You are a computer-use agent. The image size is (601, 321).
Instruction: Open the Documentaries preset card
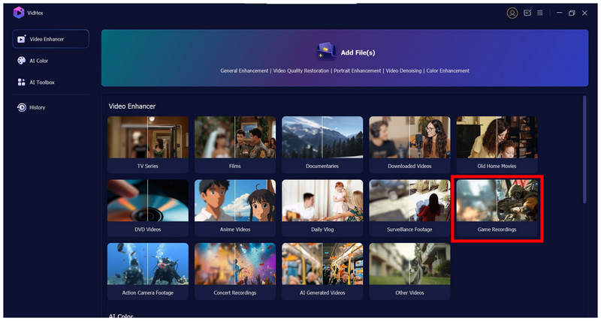(322, 143)
